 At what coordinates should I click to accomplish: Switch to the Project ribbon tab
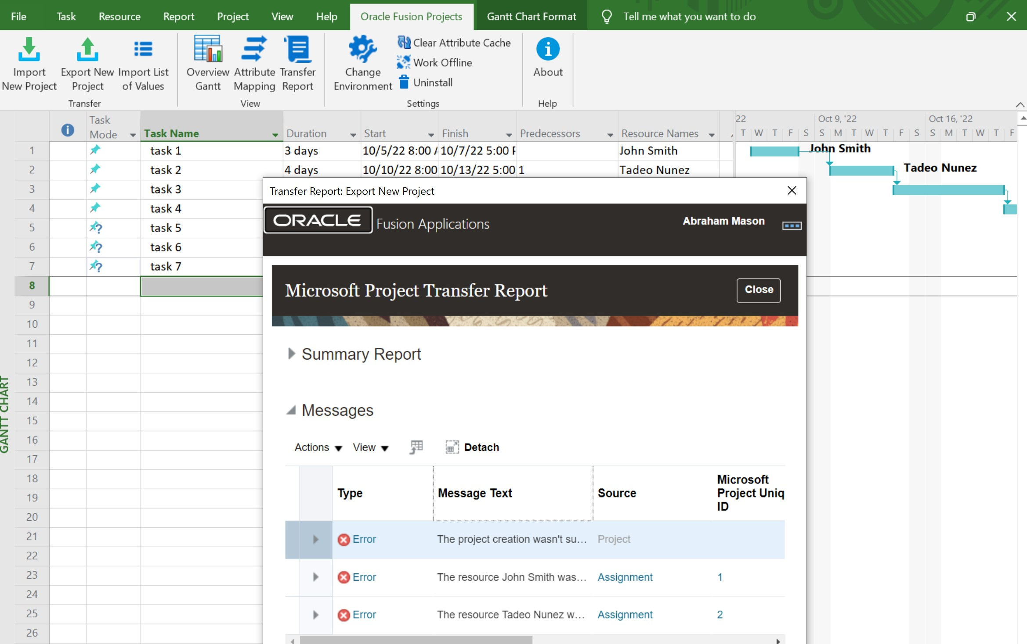233,17
